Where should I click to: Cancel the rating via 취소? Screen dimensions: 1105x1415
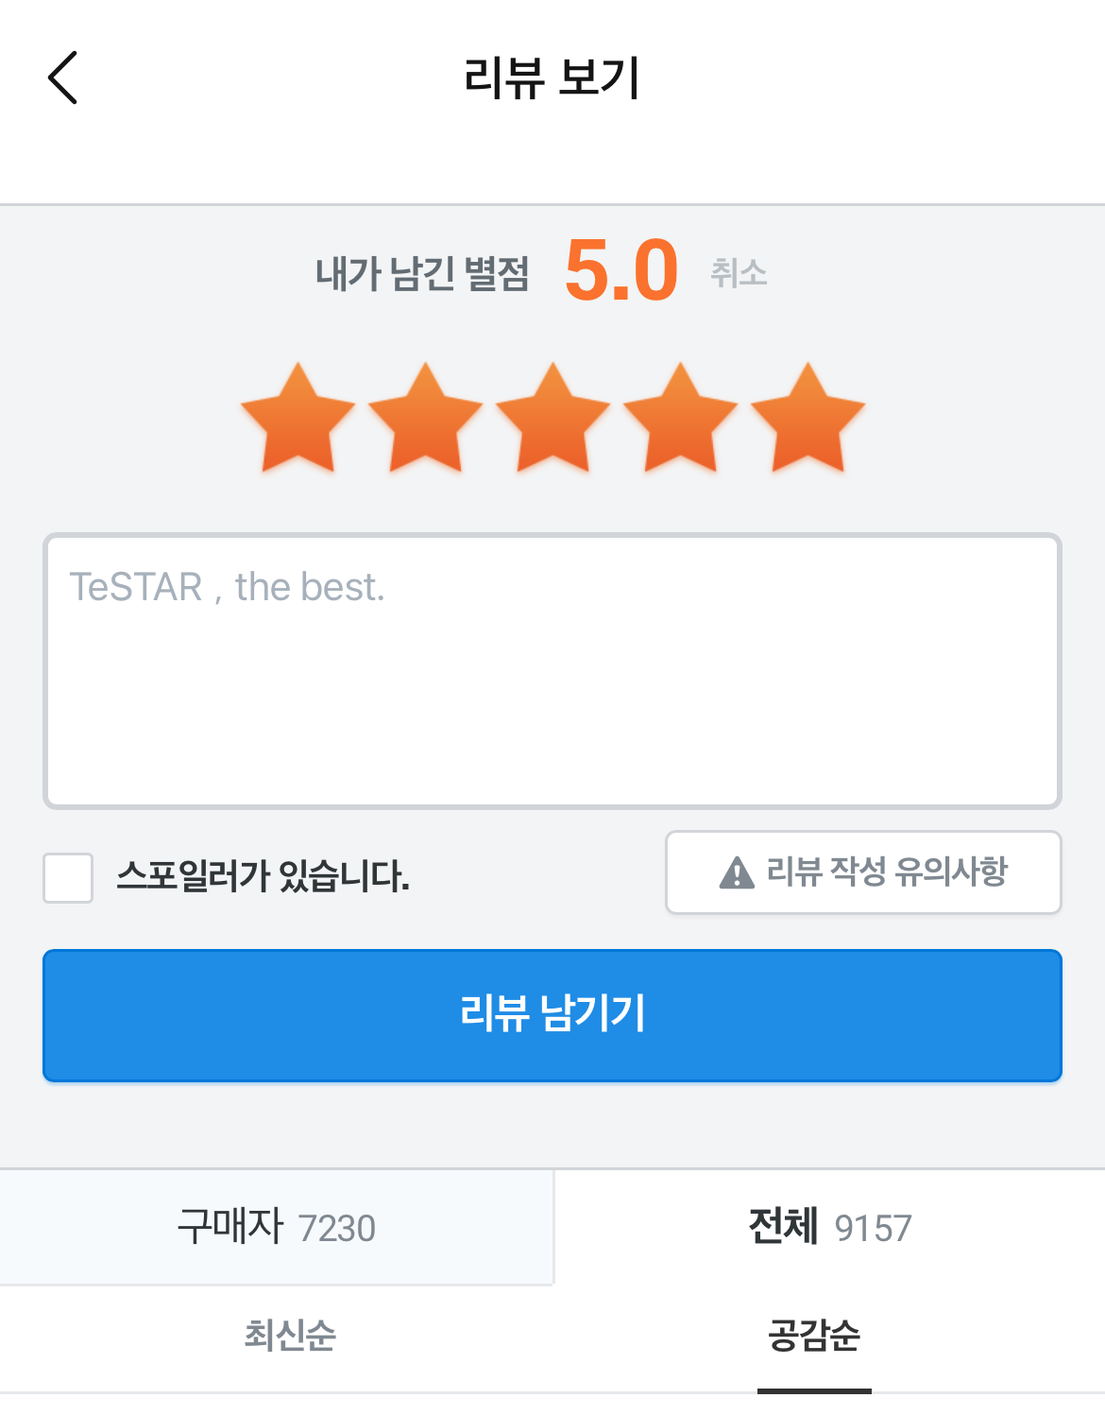tap(739, 273)
